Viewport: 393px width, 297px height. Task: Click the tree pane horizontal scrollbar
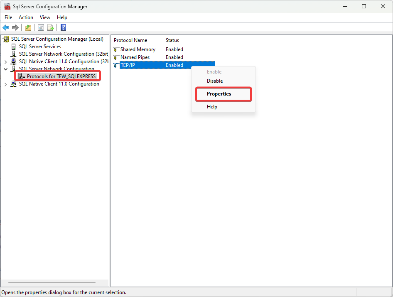coord(52,283)
